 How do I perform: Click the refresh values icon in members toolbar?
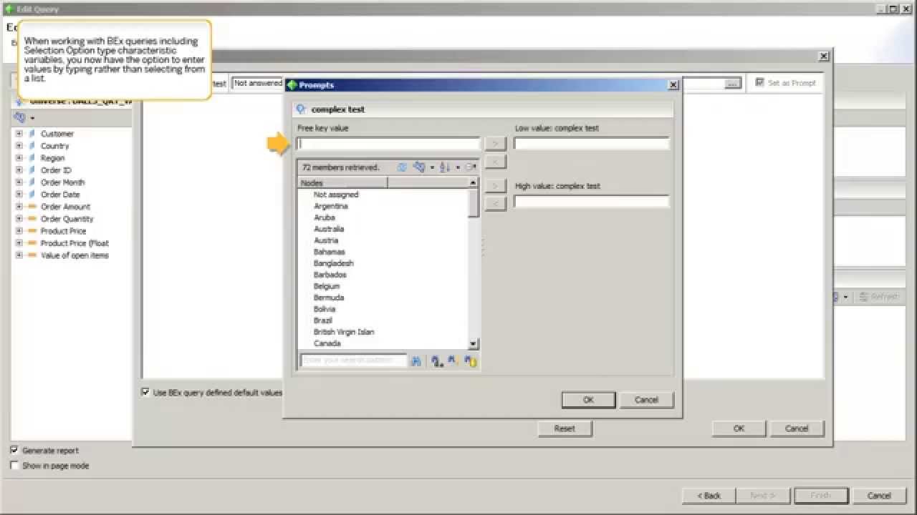click(x=402, y=167)
